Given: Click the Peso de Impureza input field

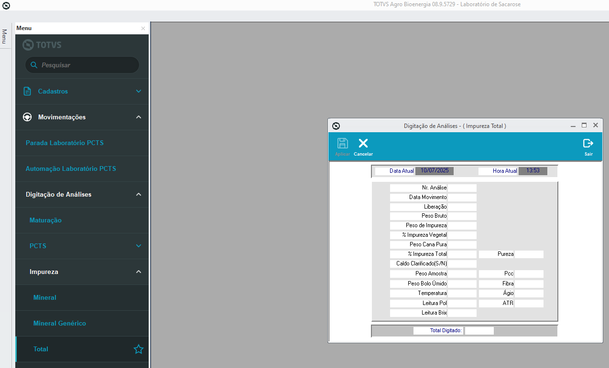Looking at the screenshot, I should (x=462, y=226).
